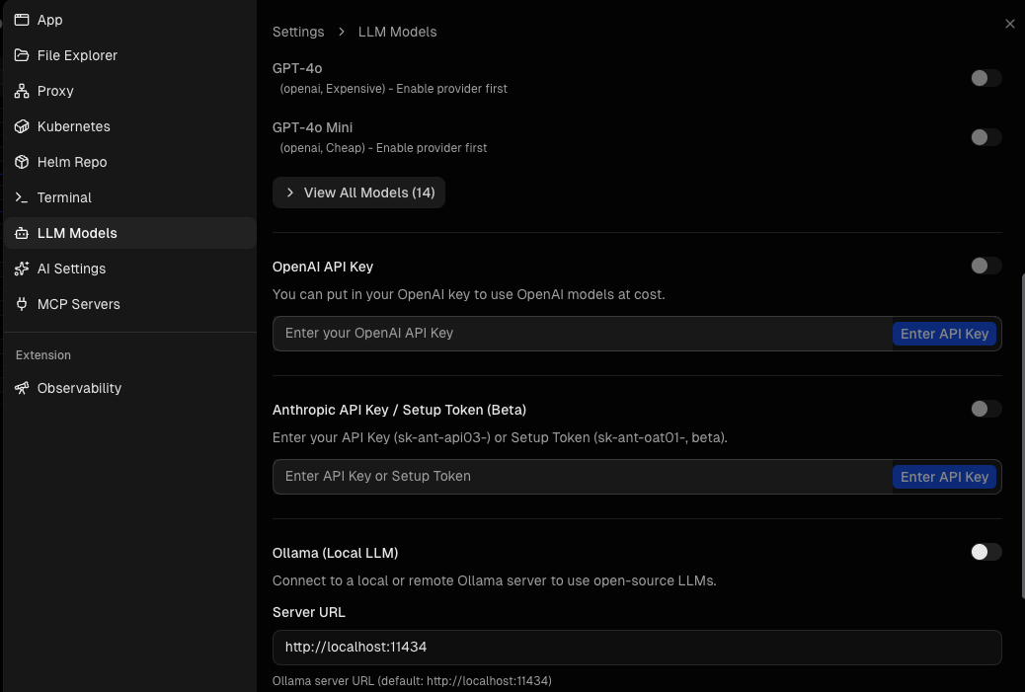The image size is (1025, 692).
Task: Open the MCP Servers entry
Action: click(x=130, y=304)
